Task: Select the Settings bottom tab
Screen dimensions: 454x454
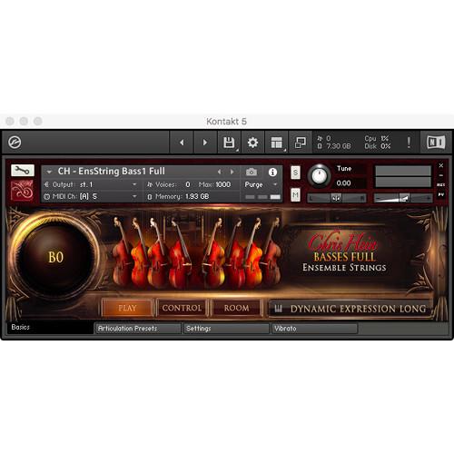Action: [x=226, y=329]
